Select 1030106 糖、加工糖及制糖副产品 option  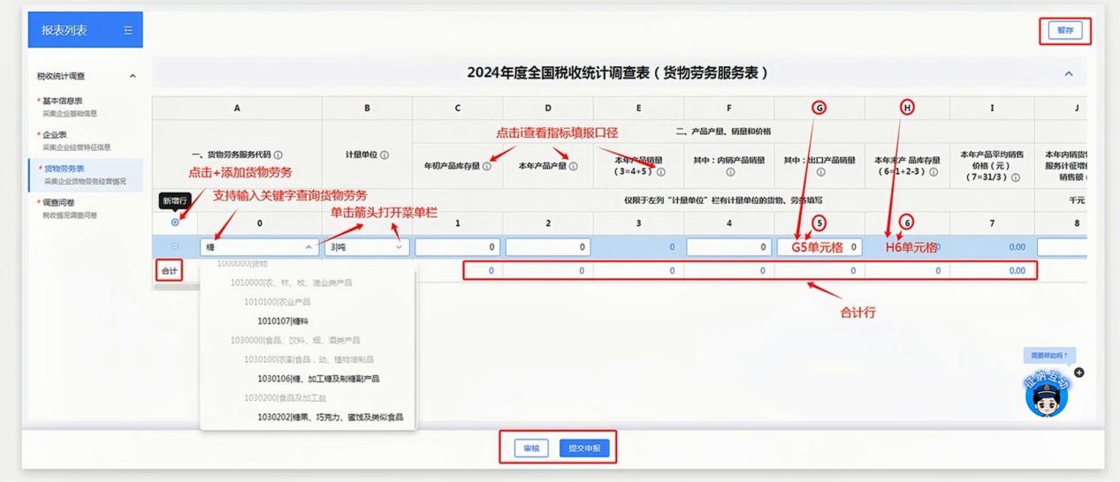coord(318,379)
